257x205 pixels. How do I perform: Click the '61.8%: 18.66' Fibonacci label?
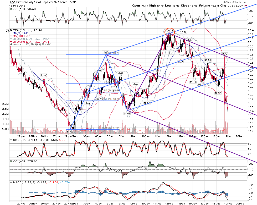point(112,99)
